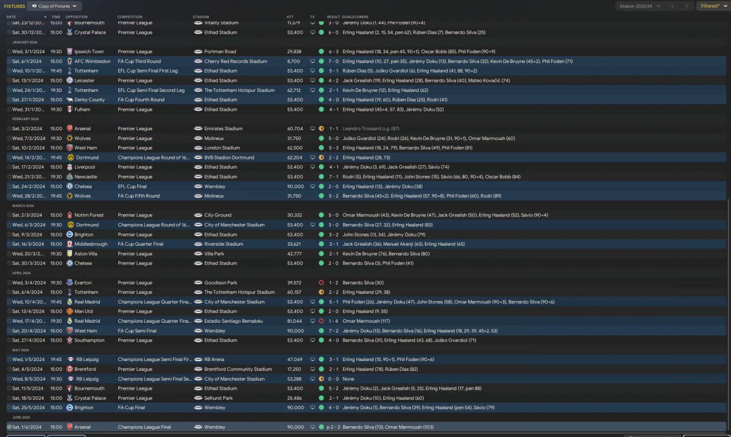Tick the selection circle for the Southampton fixture

click(x=9, y=340)
